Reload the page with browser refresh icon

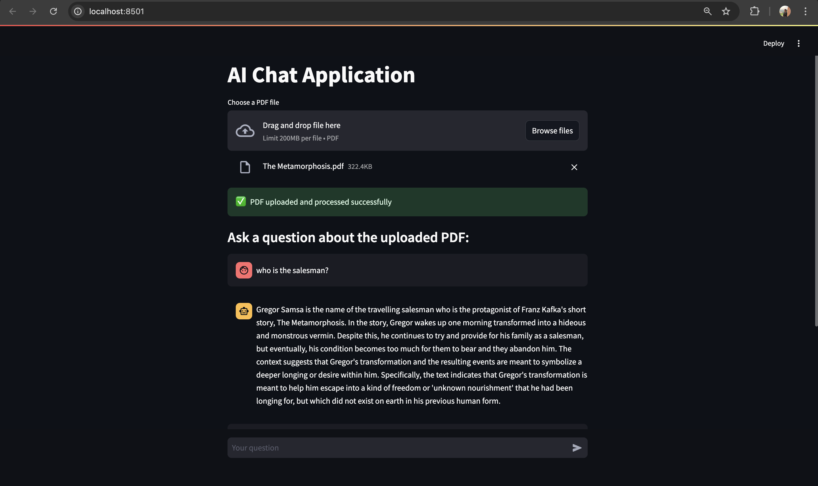coord(53,11)
